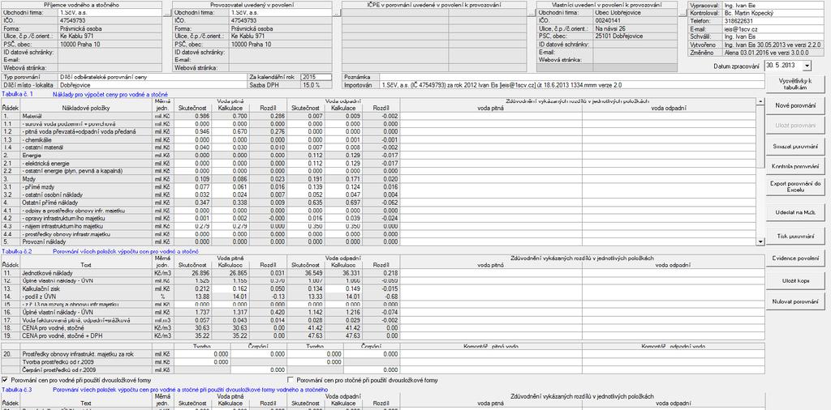Image resolution: width=831 pixels, height=410 pixels.
Task: Click the Schválil field
Action: click(x=773, y=37)
